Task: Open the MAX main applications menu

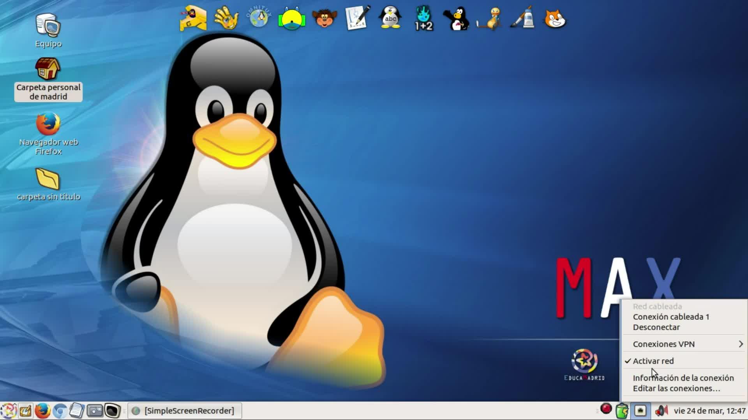Action: [x=8, y=411]
